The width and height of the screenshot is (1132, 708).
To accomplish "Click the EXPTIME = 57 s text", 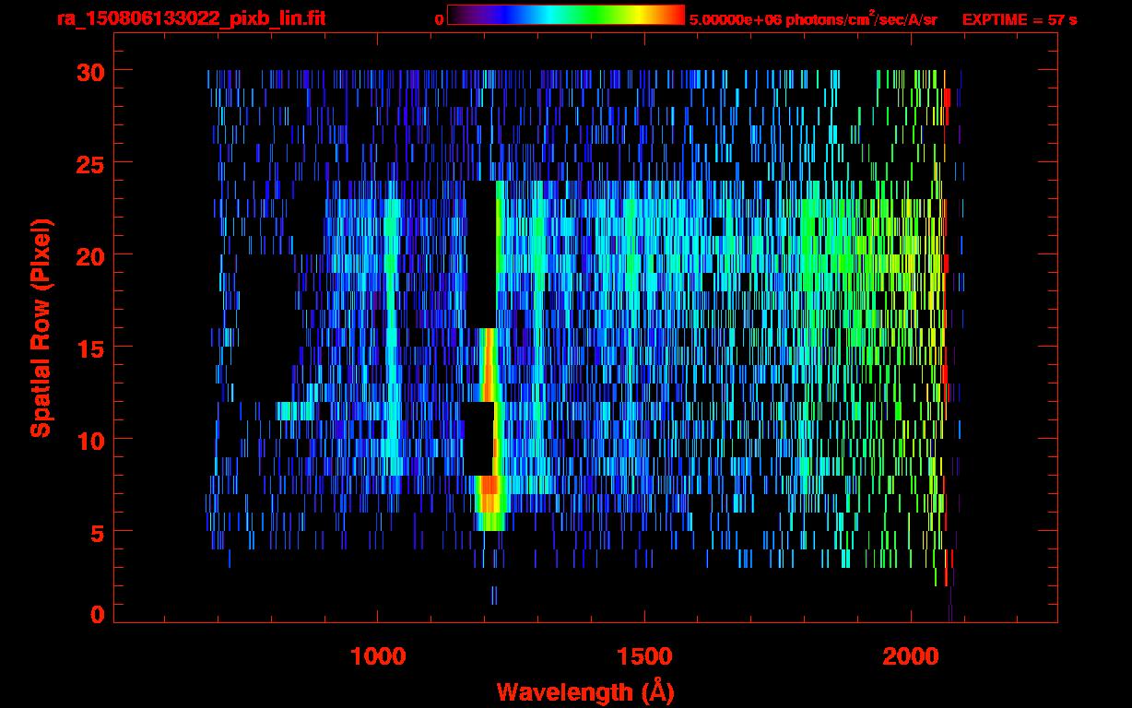I will pos(1020,19).
